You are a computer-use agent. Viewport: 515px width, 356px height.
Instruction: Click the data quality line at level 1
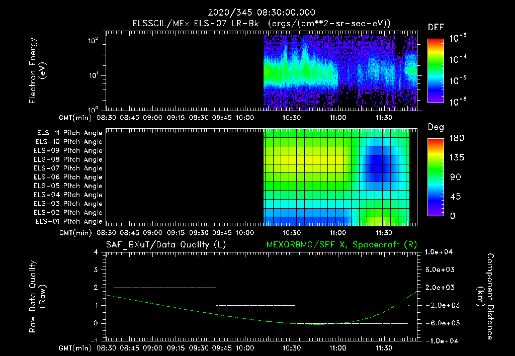tap(256, 305)
